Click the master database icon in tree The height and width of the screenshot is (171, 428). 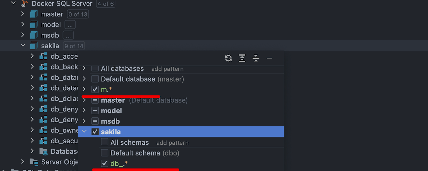[34, 14]
